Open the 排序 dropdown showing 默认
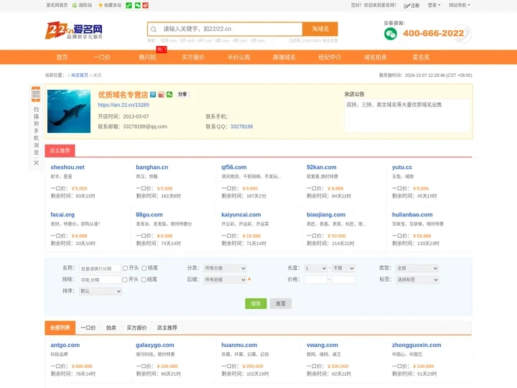 [x=101, y=291]
